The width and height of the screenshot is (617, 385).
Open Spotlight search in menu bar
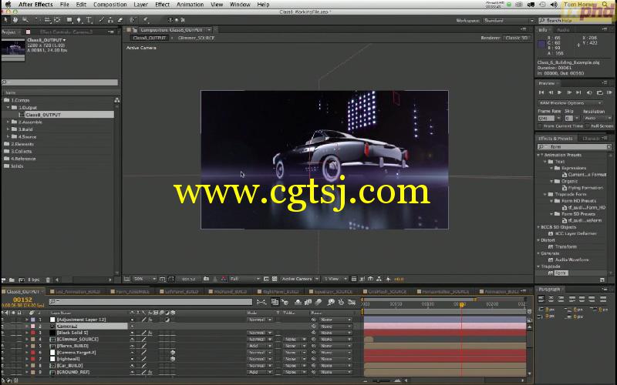click(605, 5)
